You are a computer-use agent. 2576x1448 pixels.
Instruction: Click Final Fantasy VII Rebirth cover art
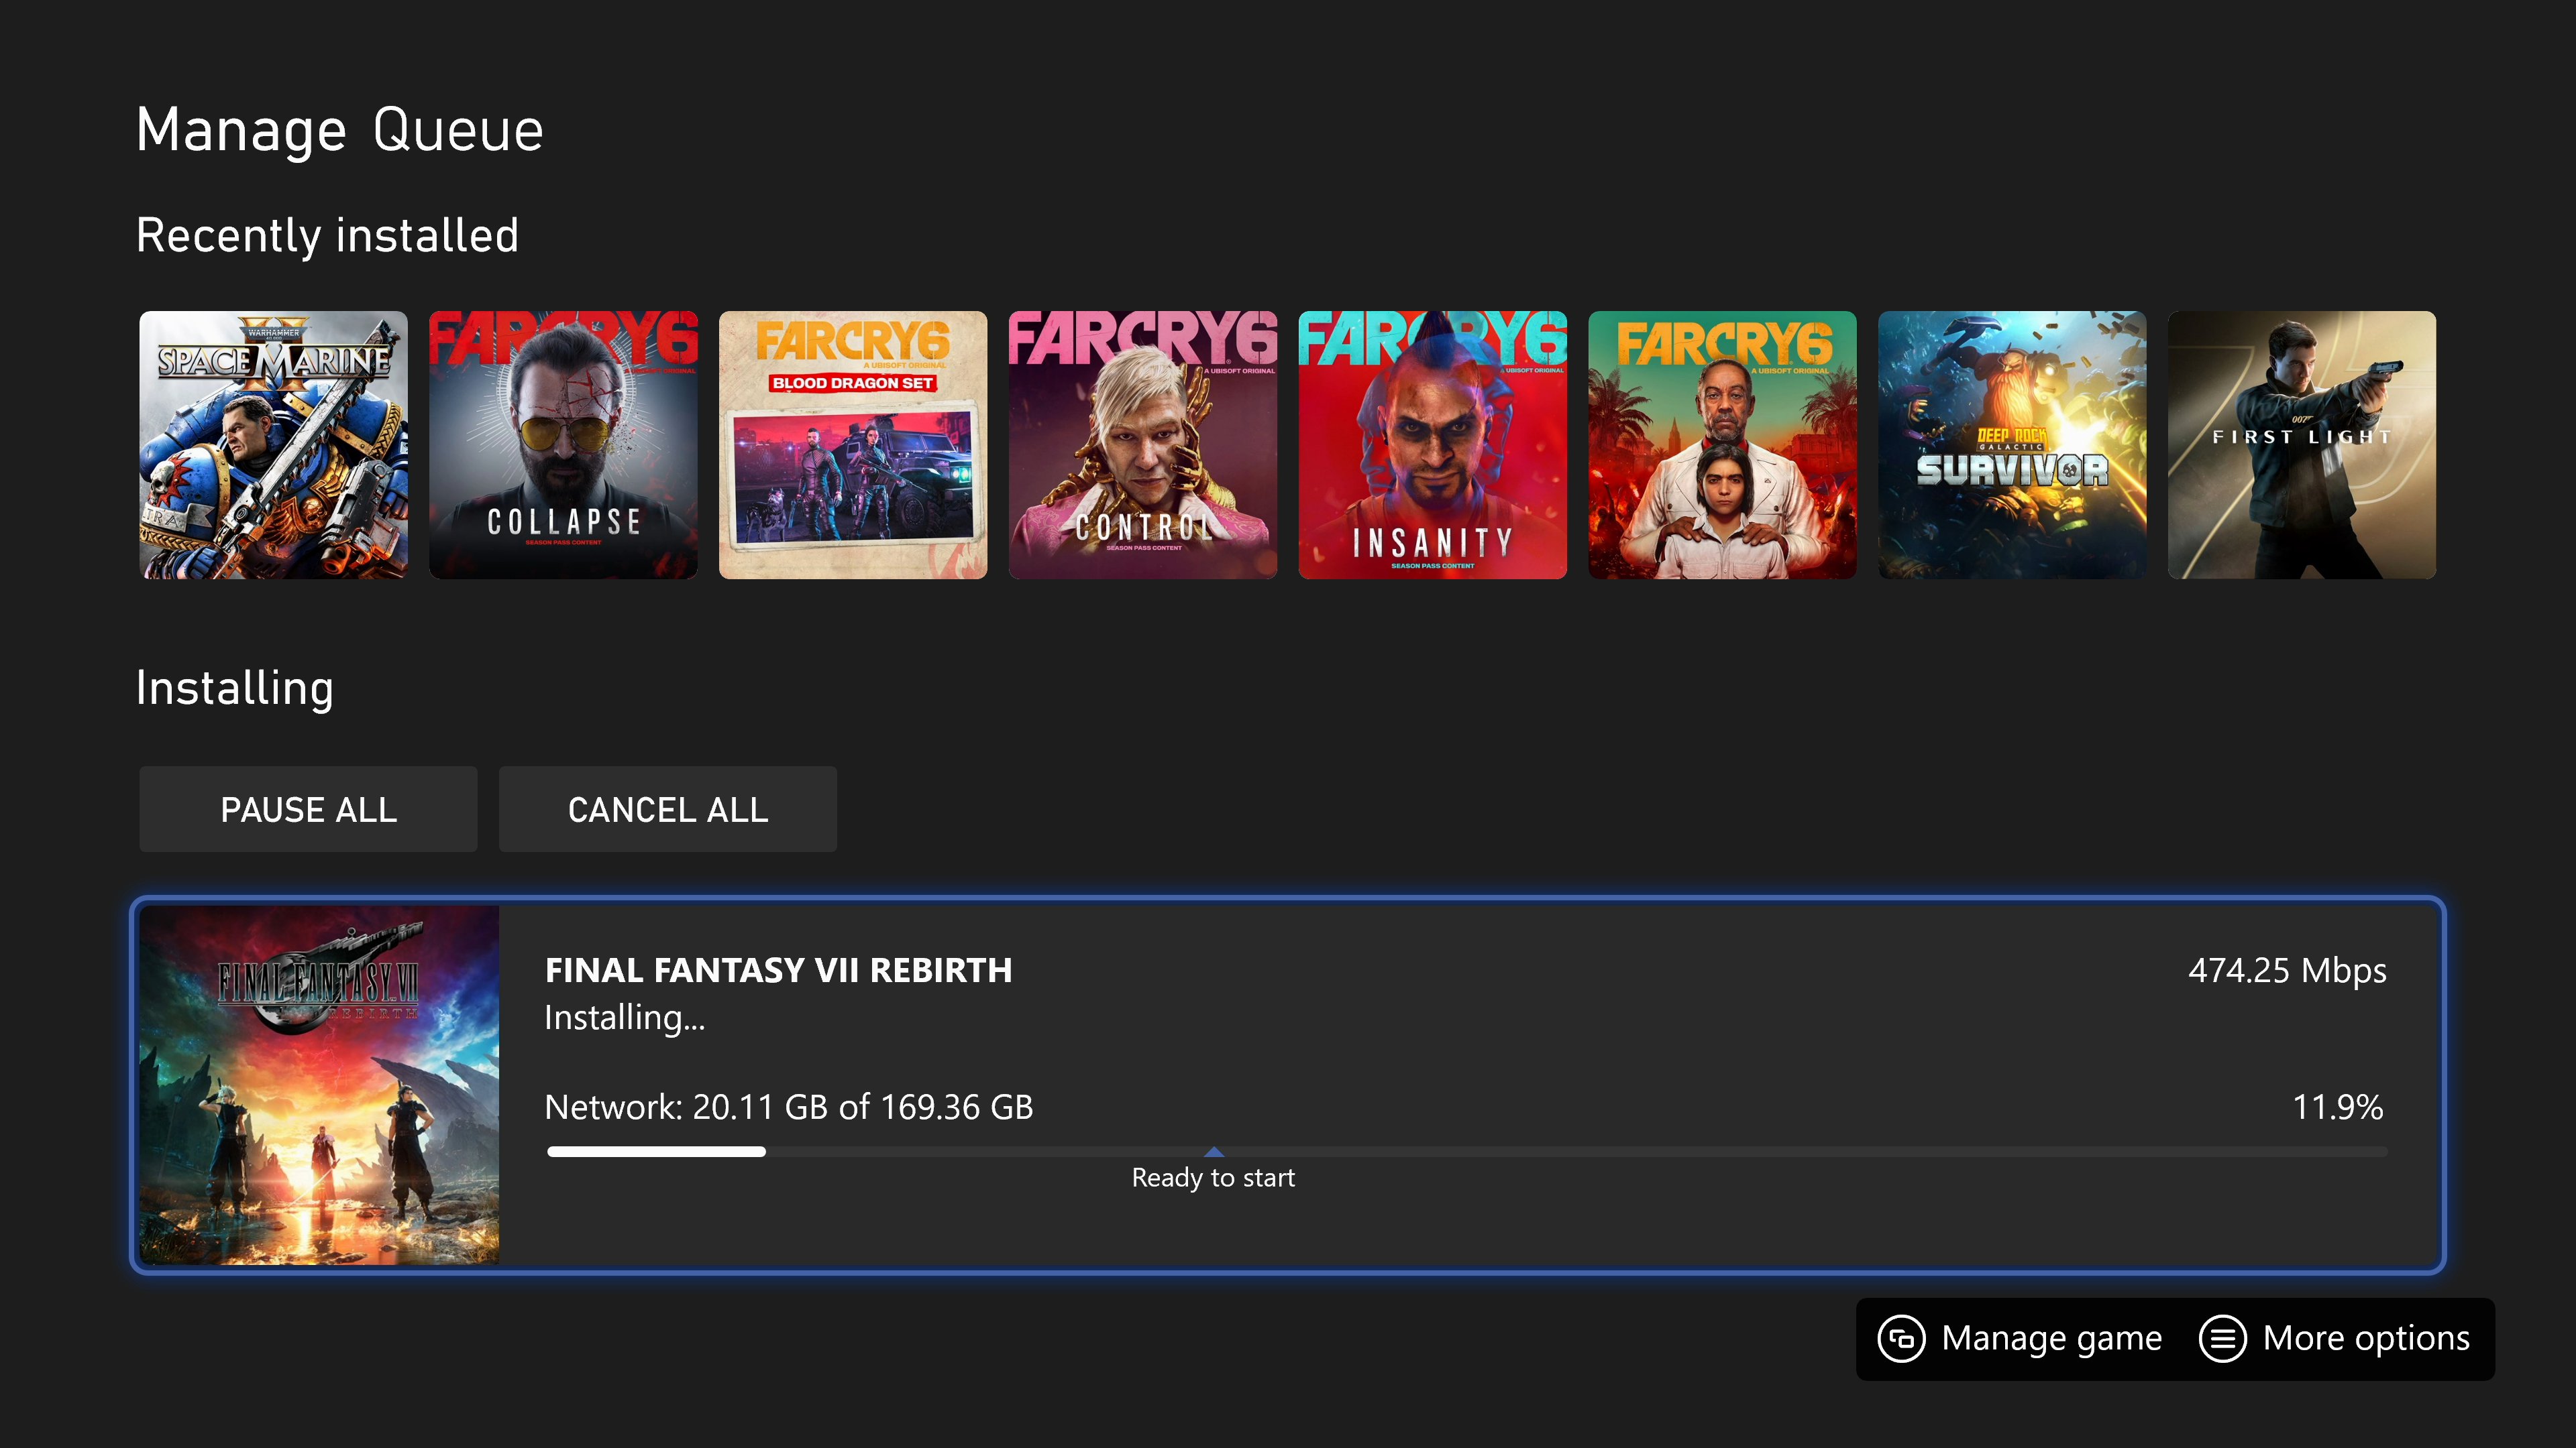320,1085
